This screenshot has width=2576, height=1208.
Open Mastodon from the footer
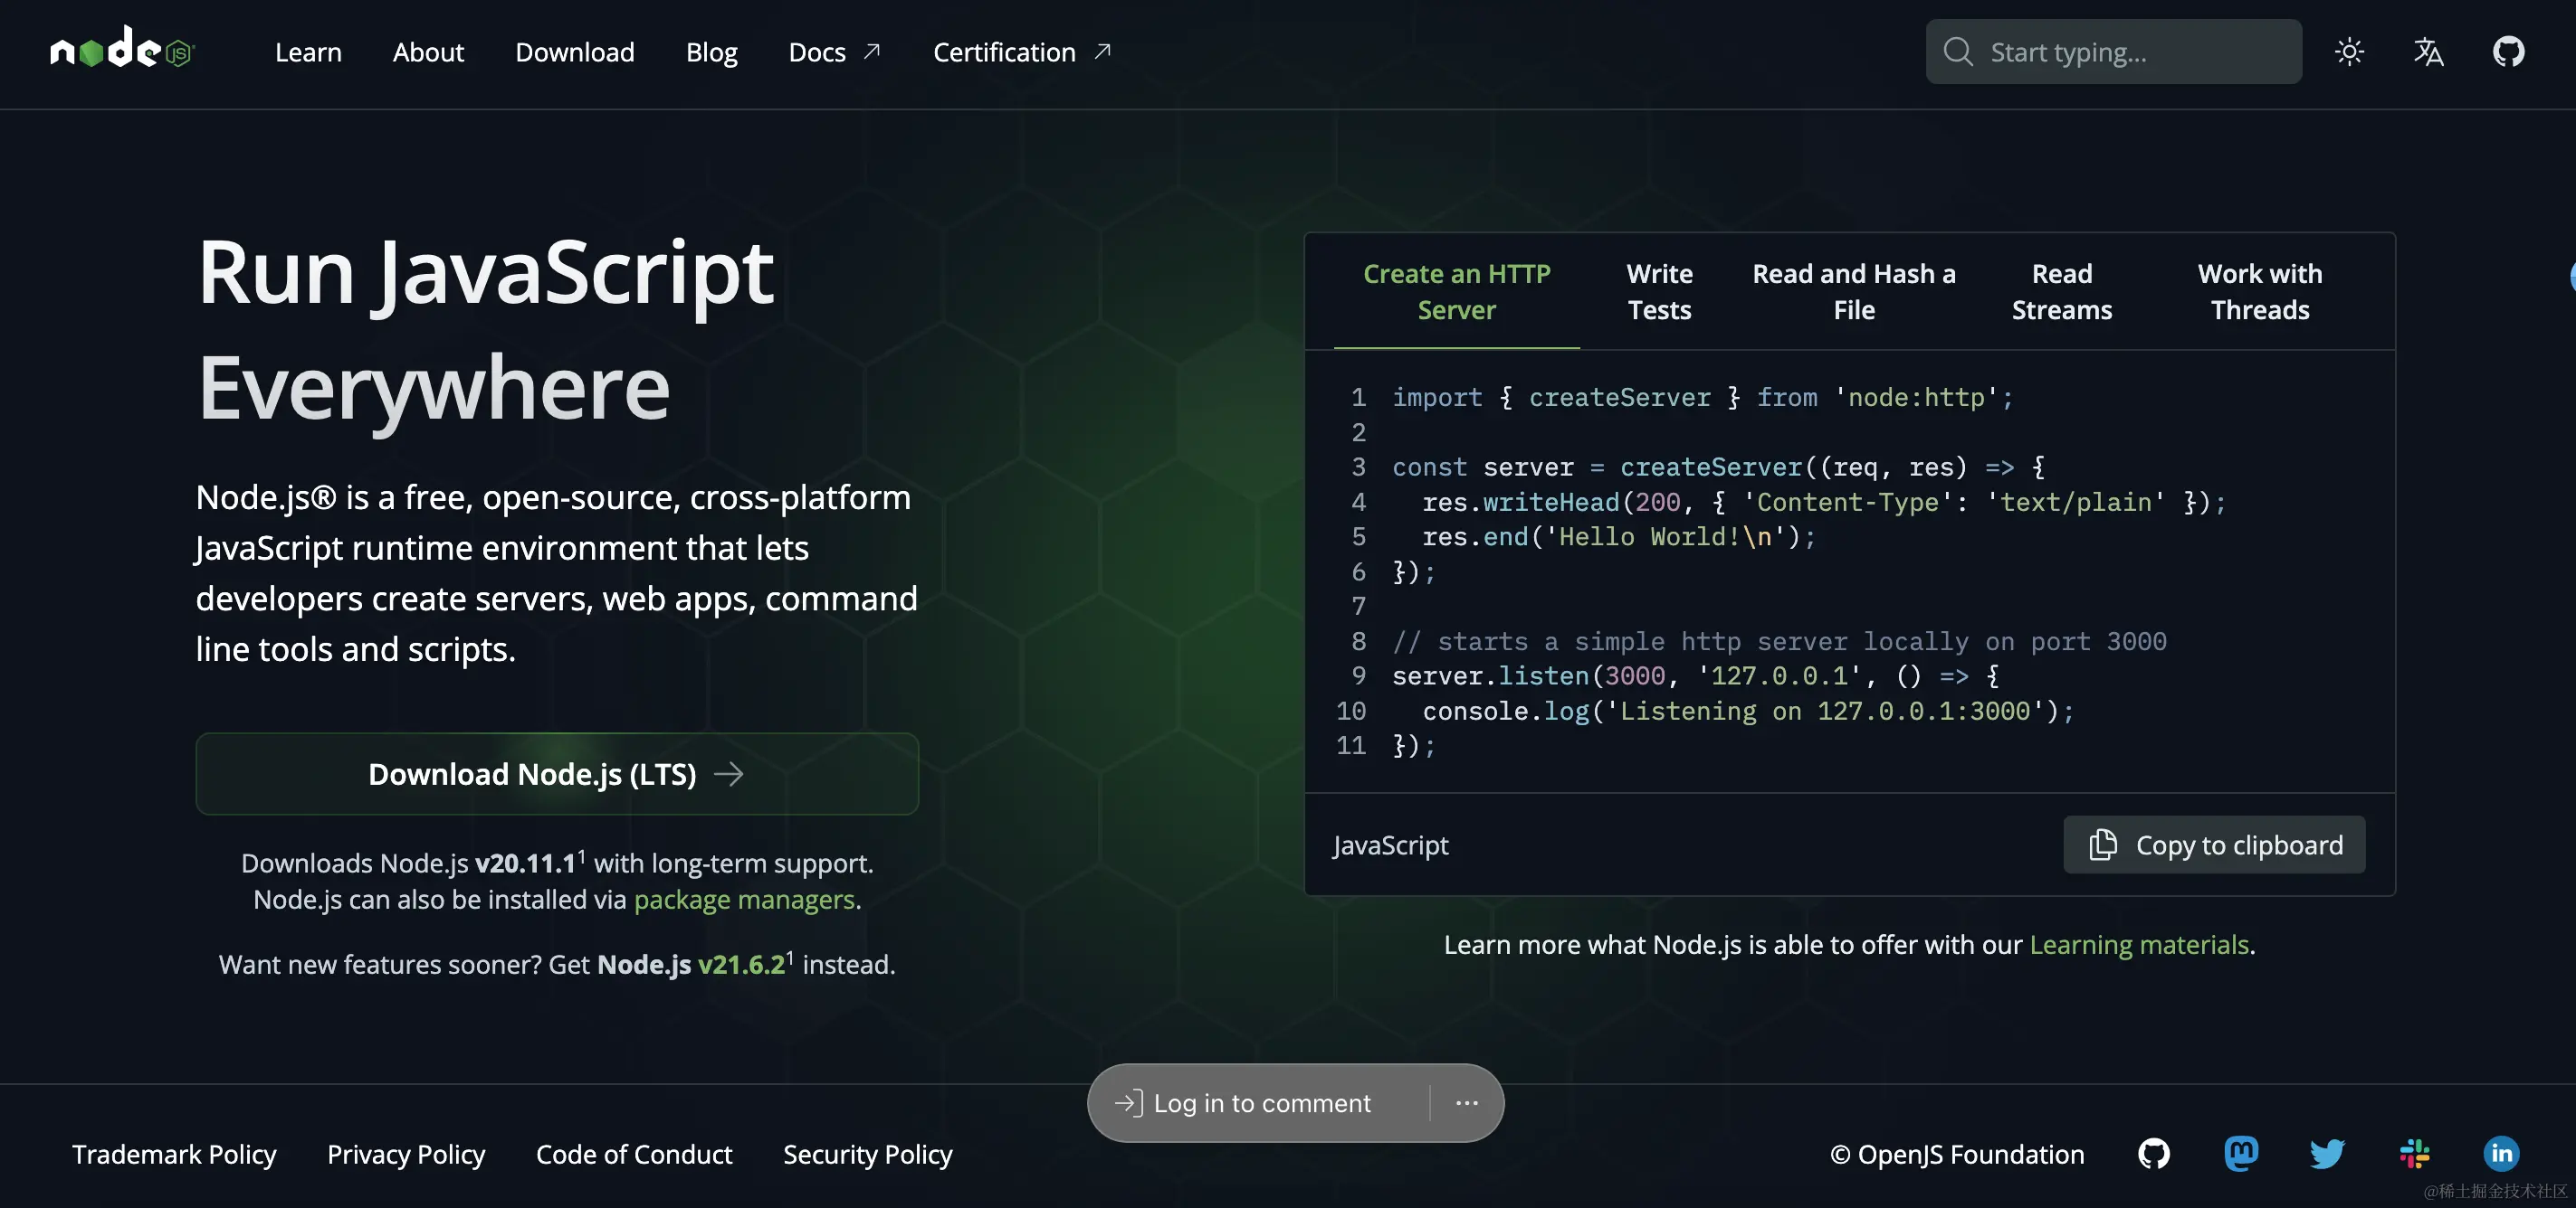coord(2241,1154)
